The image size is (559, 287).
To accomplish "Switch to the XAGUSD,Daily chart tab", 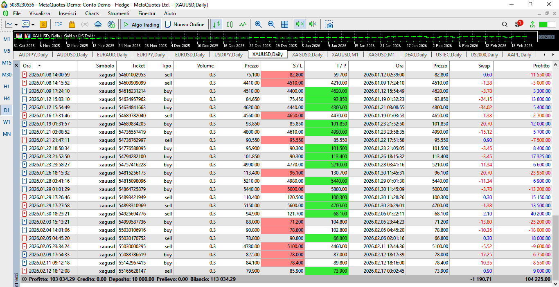I will (x=307, y=54).
